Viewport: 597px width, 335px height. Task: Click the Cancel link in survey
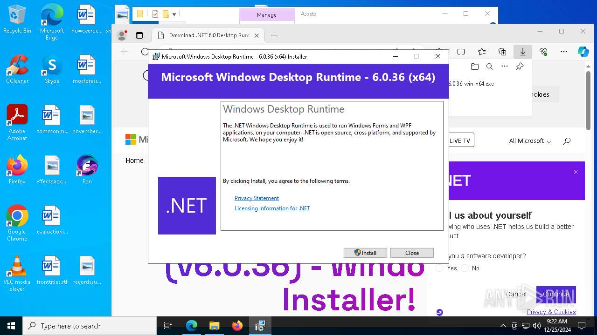(x=516, y=294)
